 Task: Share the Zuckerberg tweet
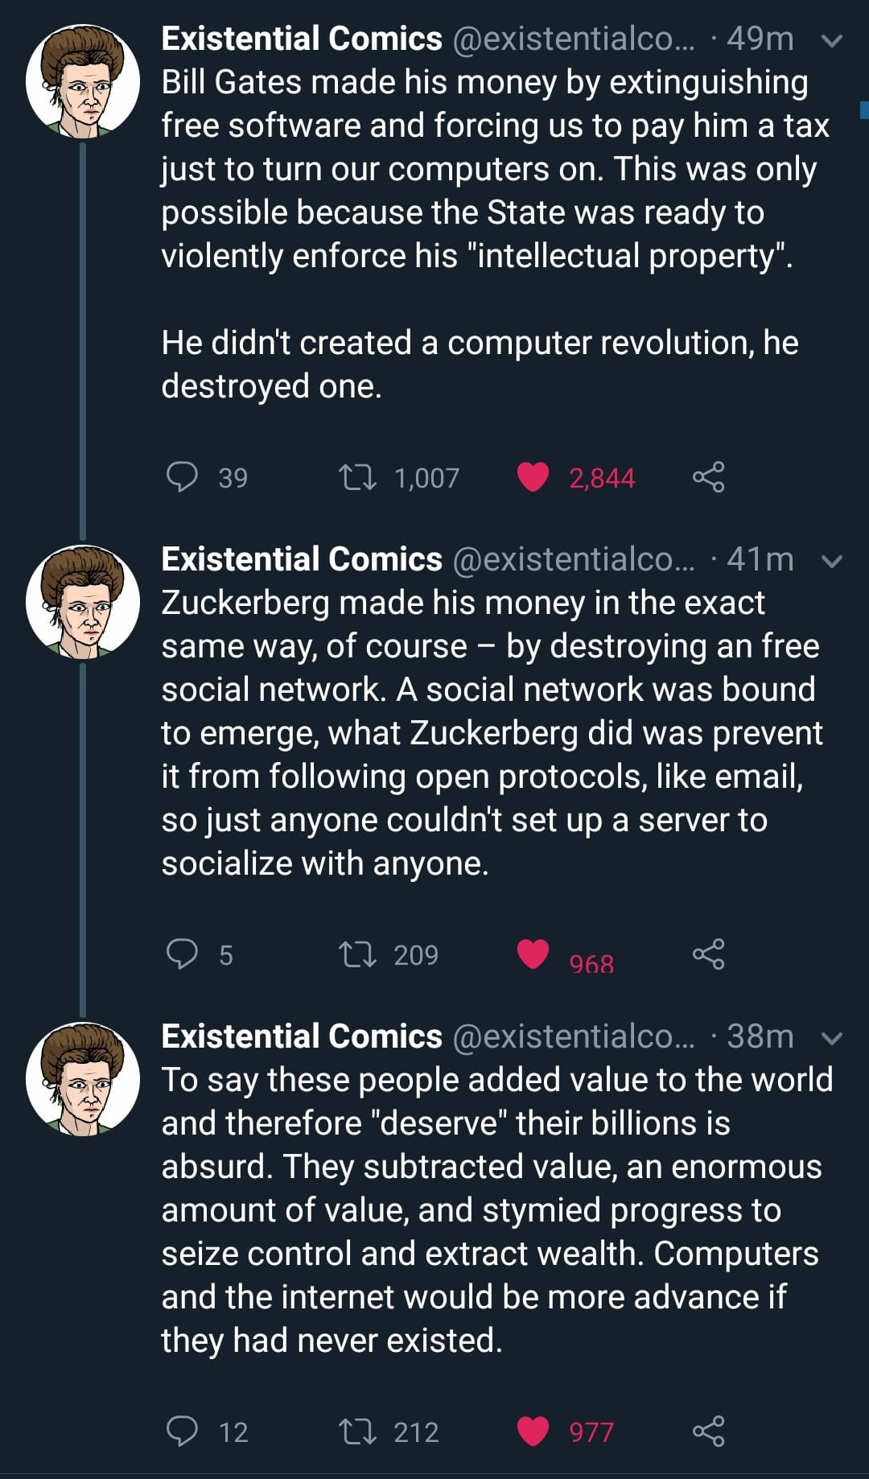coord(708,954)
